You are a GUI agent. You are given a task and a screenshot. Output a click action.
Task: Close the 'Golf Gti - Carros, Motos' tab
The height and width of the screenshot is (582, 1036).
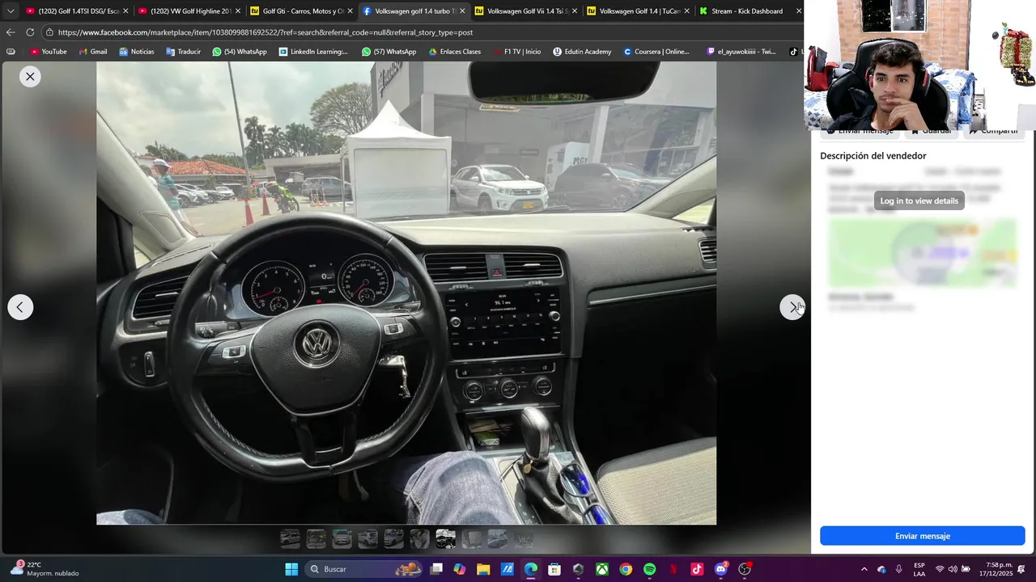(350, 11)
